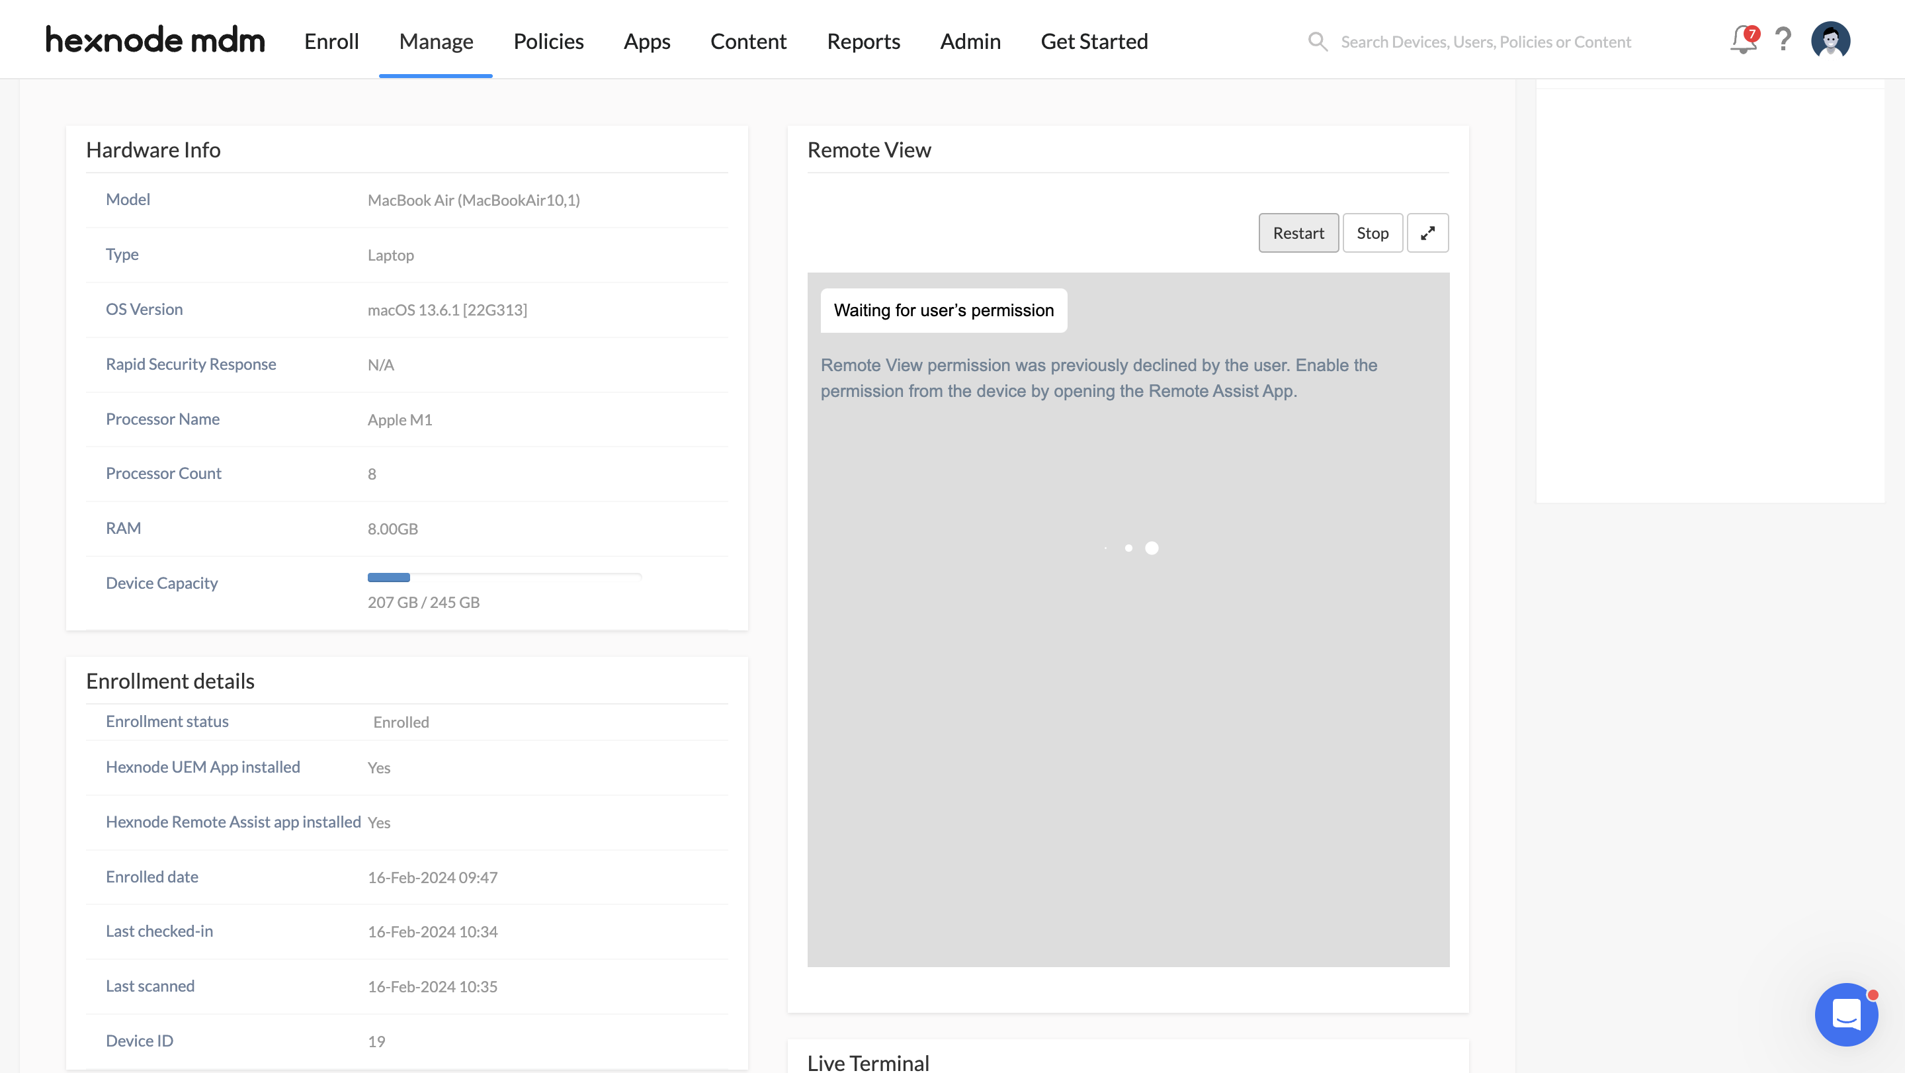The width and height of the screenshot is (1905, 1073).
Task: Focus the search devices input field
Action: click(x=1485, y=42)
